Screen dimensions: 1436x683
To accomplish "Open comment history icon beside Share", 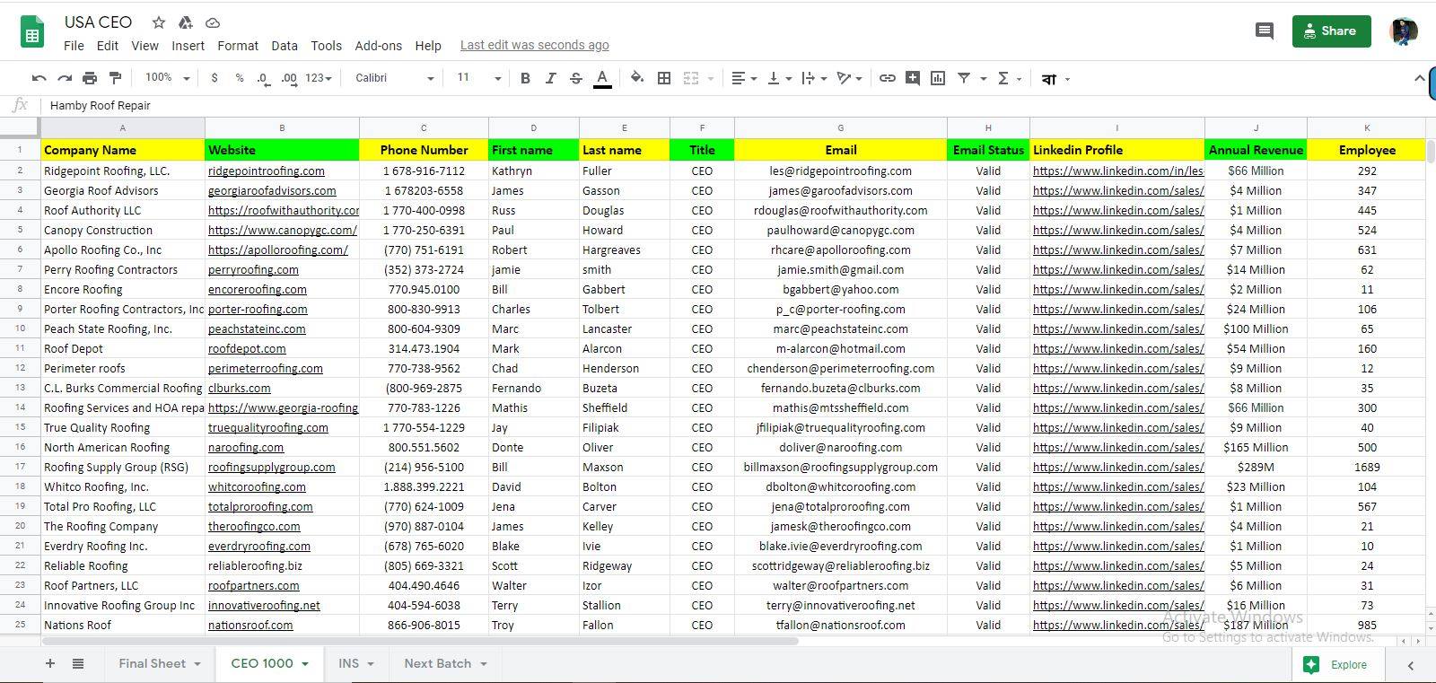I will 1264,31.
